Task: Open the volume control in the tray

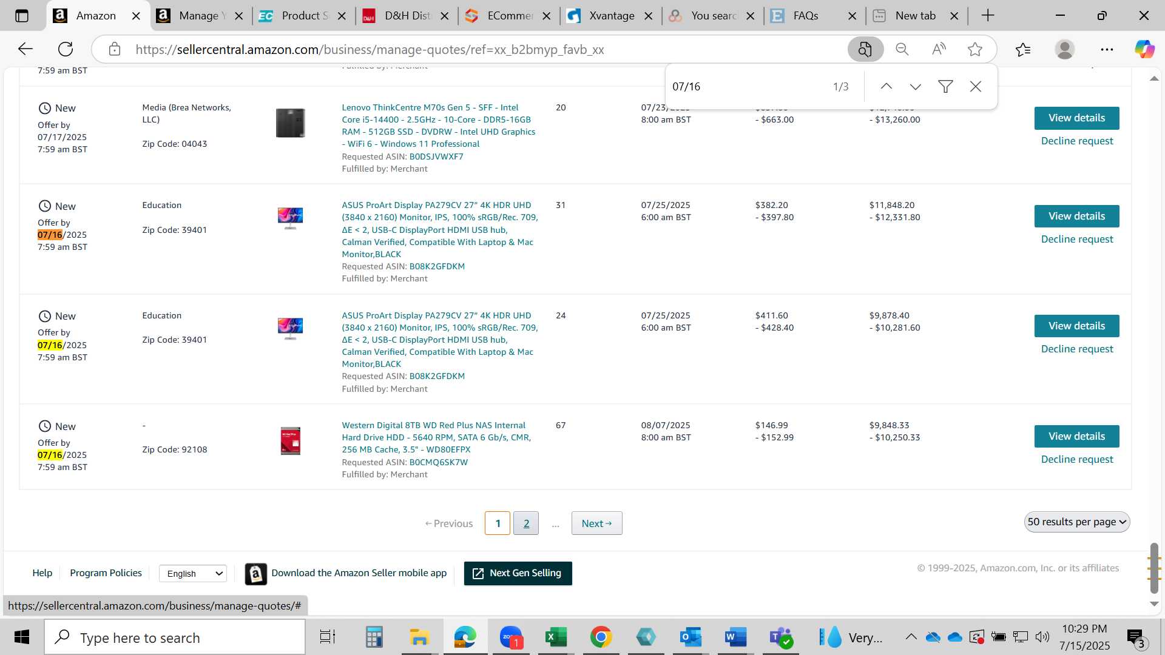Action: 1042,637
